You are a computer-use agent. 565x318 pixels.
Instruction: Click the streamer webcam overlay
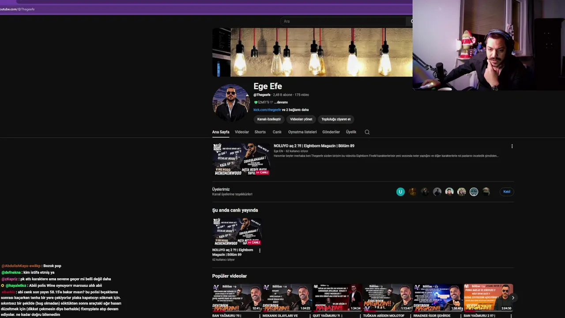(x=489, y=45)
